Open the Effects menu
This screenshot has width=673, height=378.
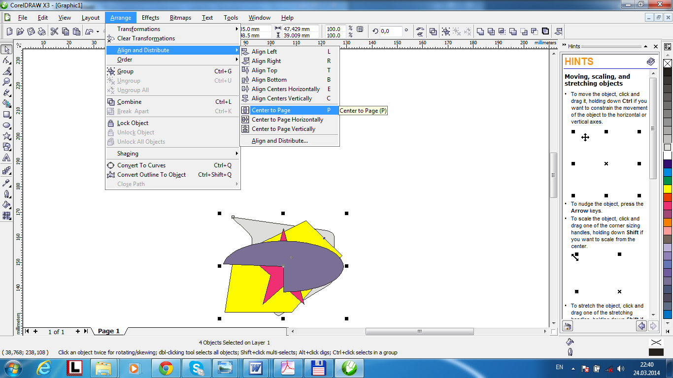[x=150, y=18]
